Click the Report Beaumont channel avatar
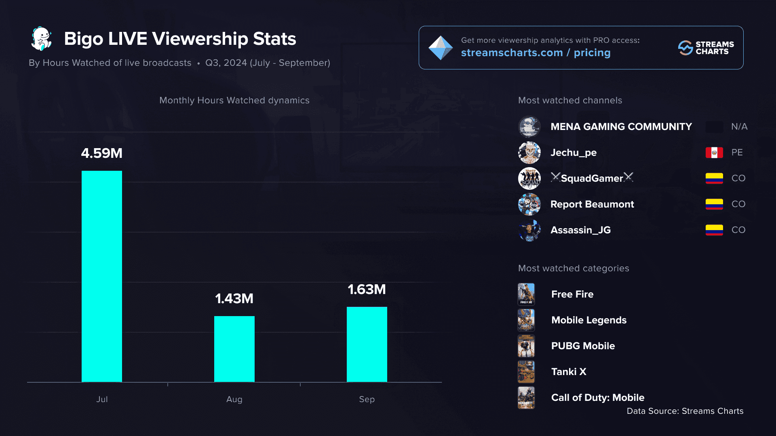Viewport: 776px width, 436px height. 529,204
